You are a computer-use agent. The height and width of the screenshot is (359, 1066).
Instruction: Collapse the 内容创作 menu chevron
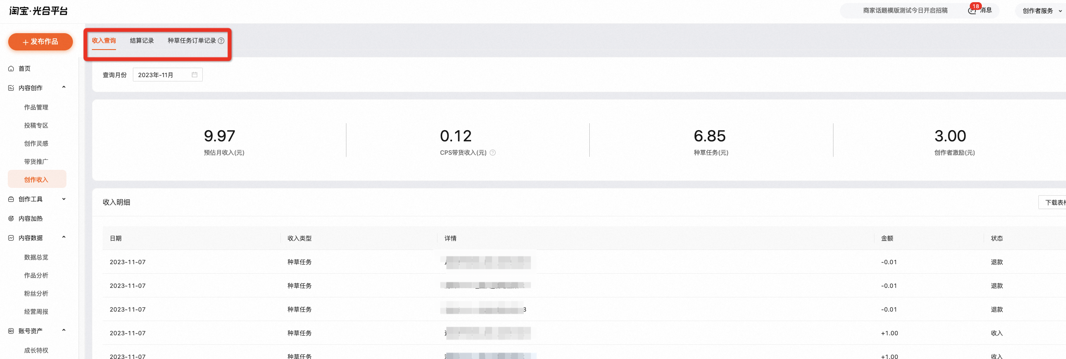coord(64,87)
